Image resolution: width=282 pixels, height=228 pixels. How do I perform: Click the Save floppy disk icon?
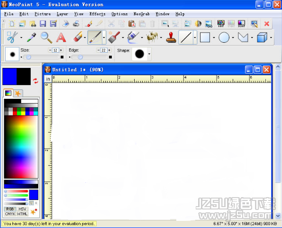[43, 24]
